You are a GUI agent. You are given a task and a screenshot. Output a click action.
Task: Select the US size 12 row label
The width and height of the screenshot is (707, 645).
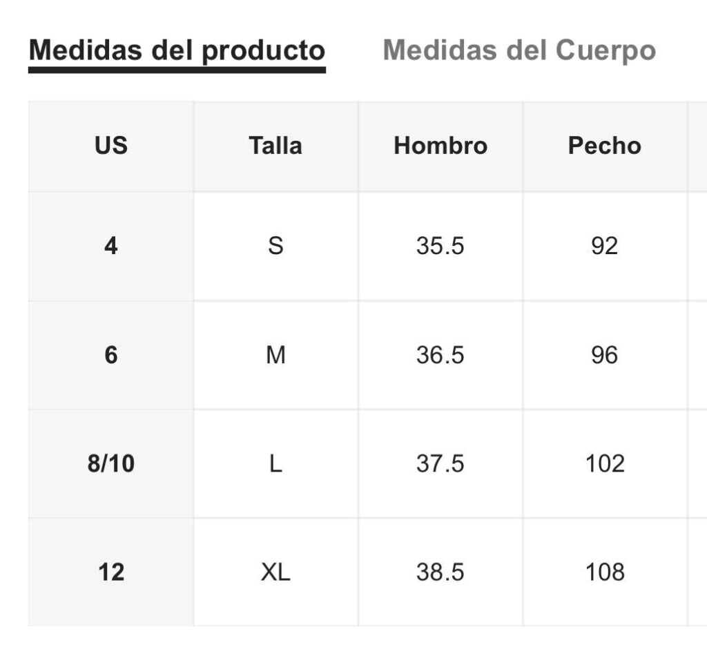111,572
